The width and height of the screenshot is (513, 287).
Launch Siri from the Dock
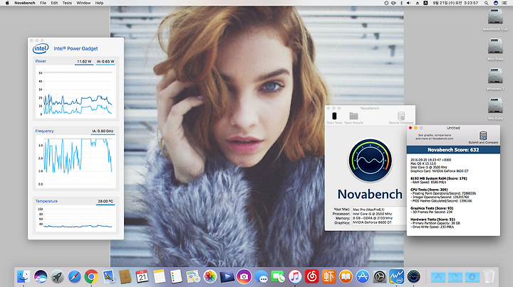click(41, 276)
